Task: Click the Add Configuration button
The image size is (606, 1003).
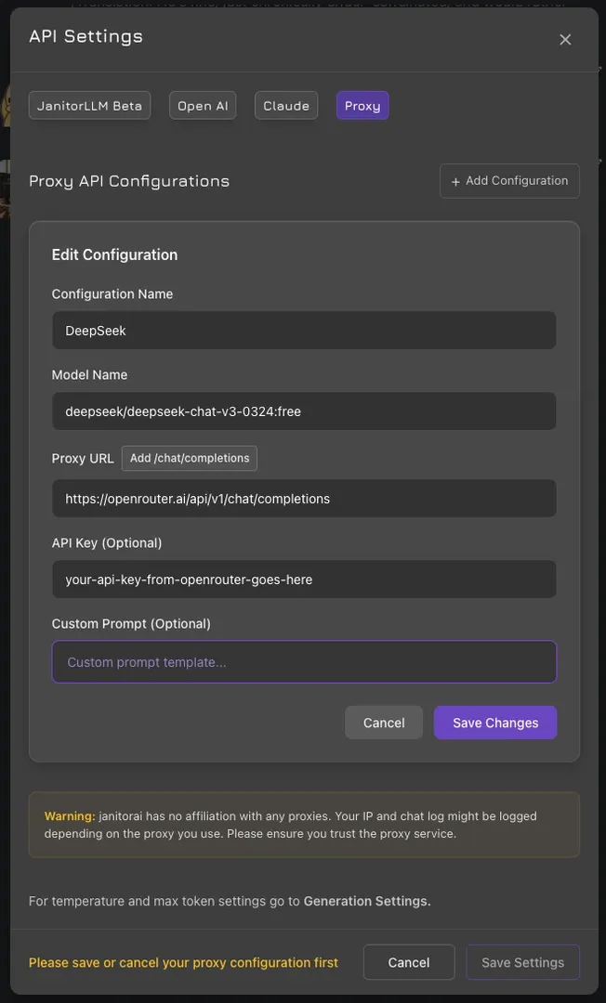Action: (x=509, y=181)
